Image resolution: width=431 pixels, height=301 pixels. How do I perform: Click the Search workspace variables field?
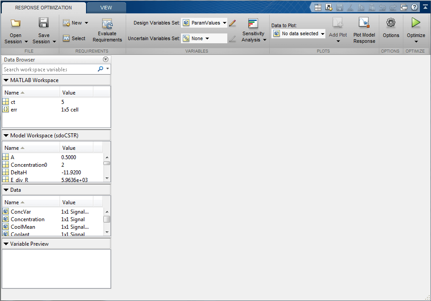pos(49,70)
